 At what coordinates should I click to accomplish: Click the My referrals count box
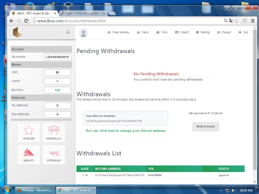click(x=57, y=105)
